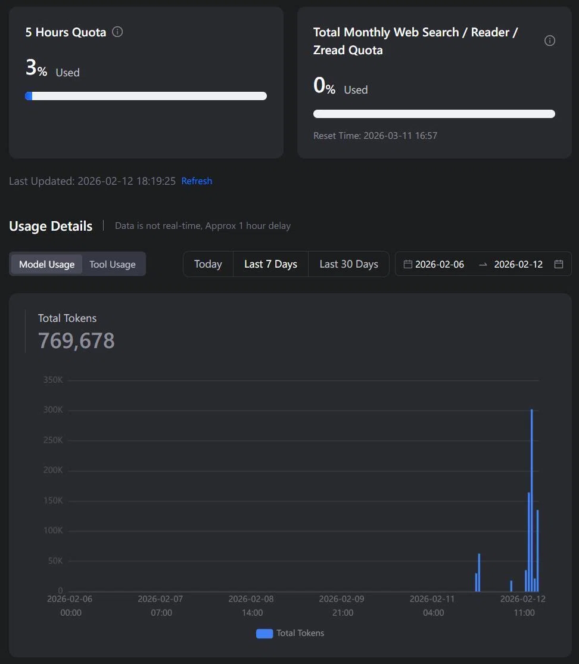Toggle the Total Tokens legend swatch
This screenshot has width=579, height=664.
pos(264,634)
